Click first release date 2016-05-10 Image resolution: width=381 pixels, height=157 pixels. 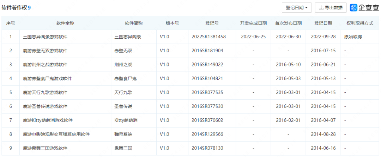pos(289,65)
